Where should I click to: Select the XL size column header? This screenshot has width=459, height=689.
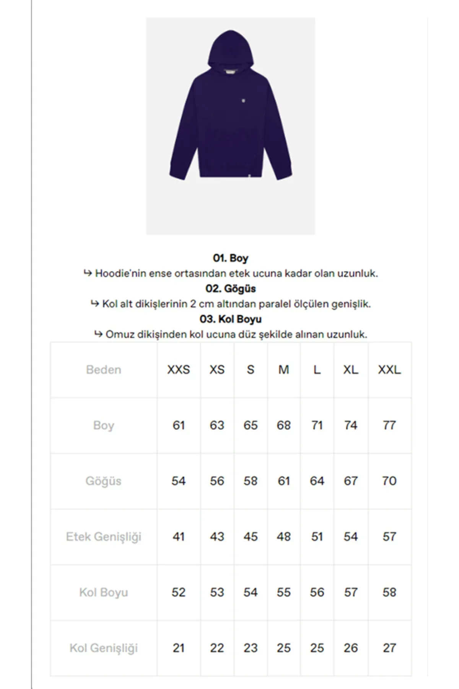(351, 370)
